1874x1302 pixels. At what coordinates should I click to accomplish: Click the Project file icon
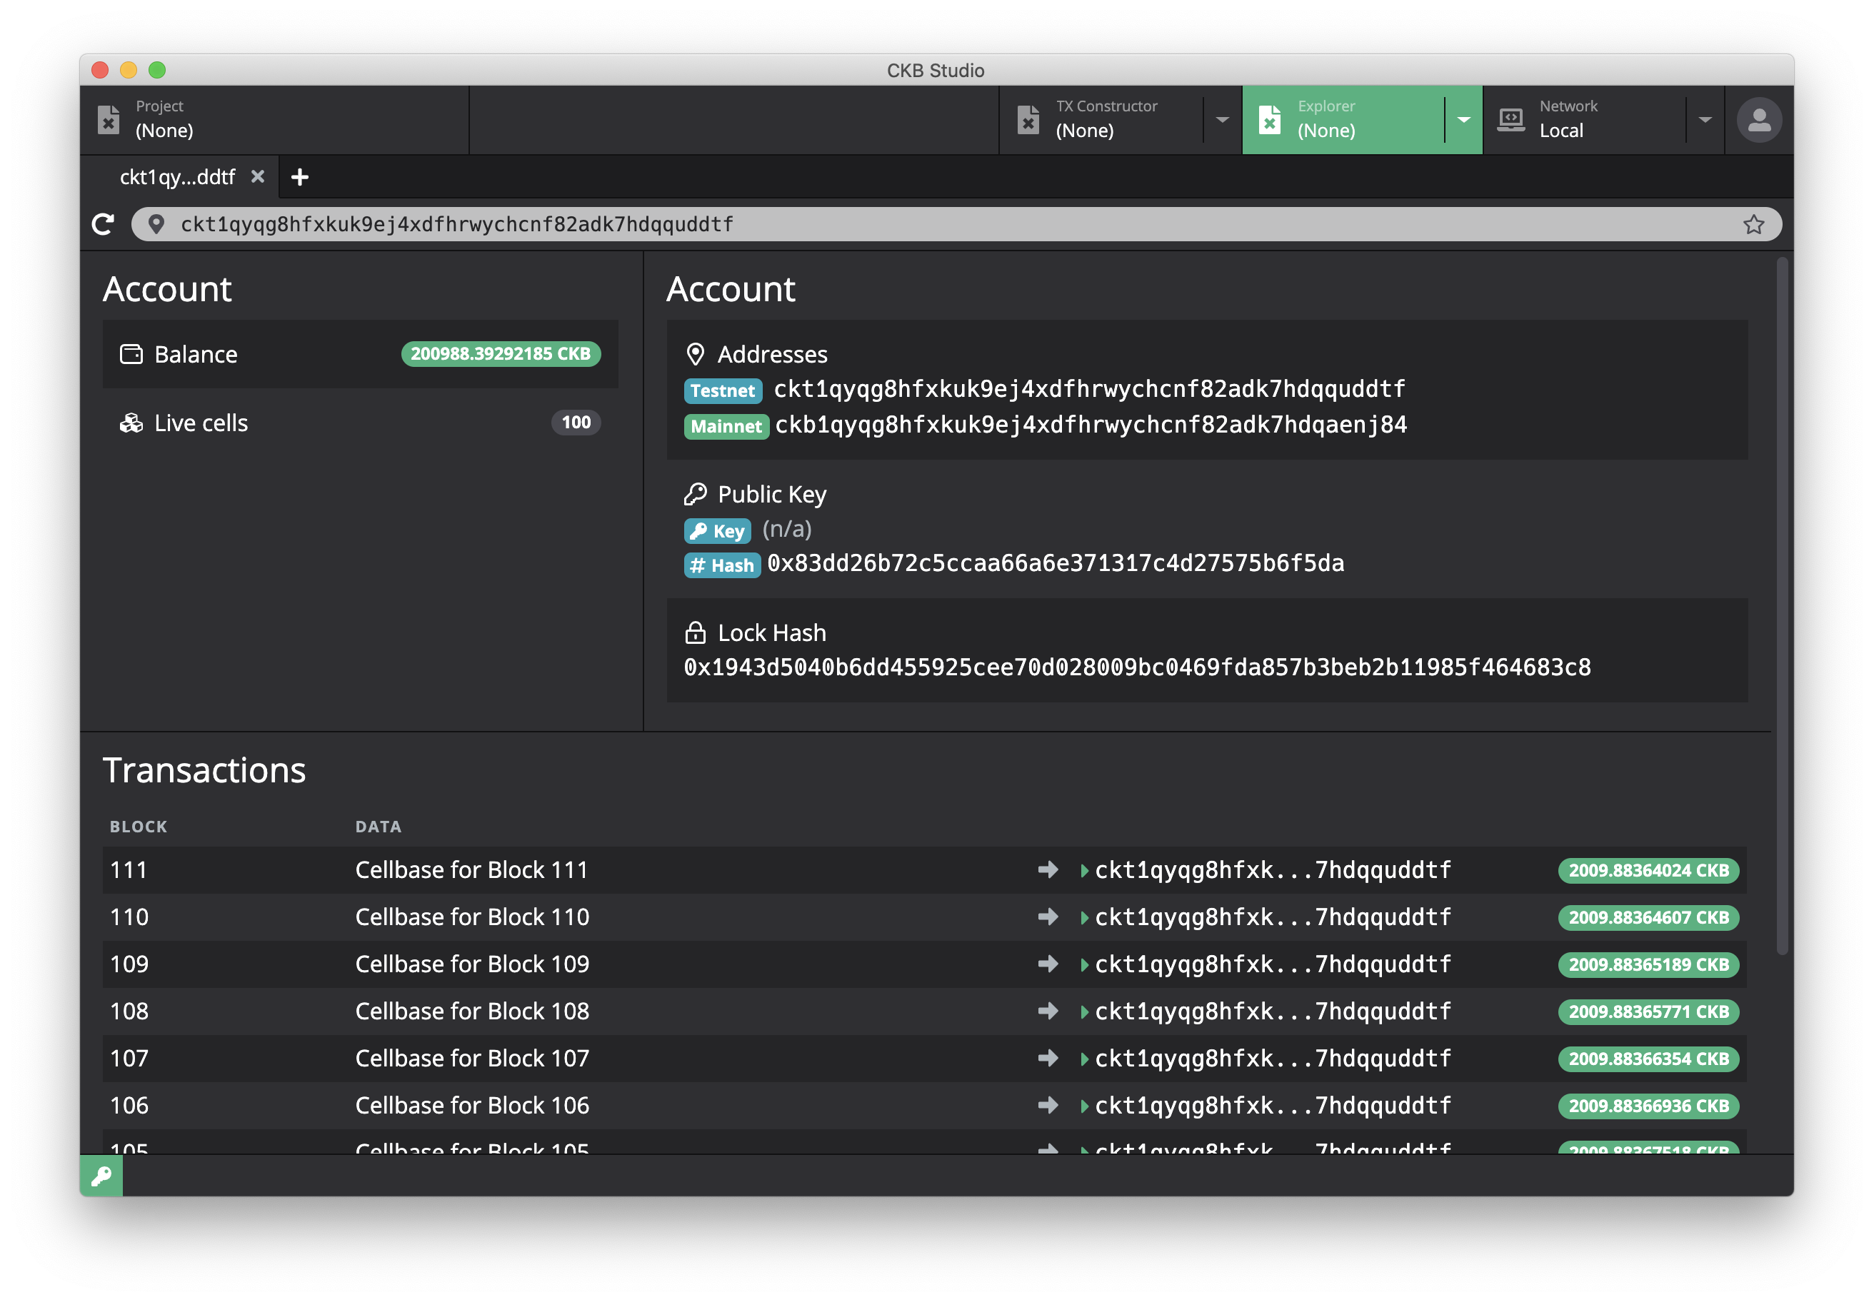coord(109,120)
